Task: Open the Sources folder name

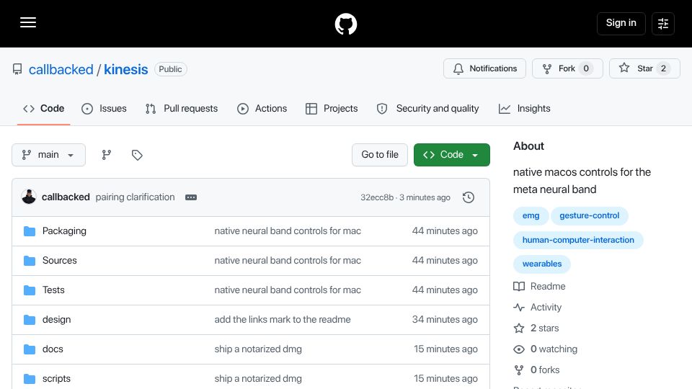Action: tap(60, 261)
